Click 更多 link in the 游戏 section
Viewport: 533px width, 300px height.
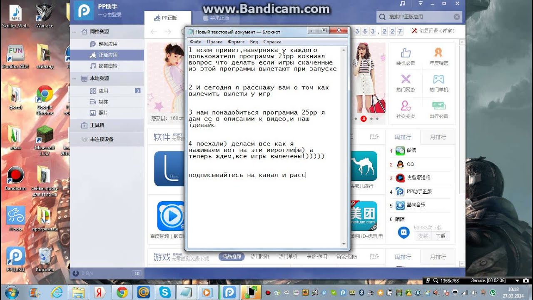pyautogui.click(x=374, y=256)
